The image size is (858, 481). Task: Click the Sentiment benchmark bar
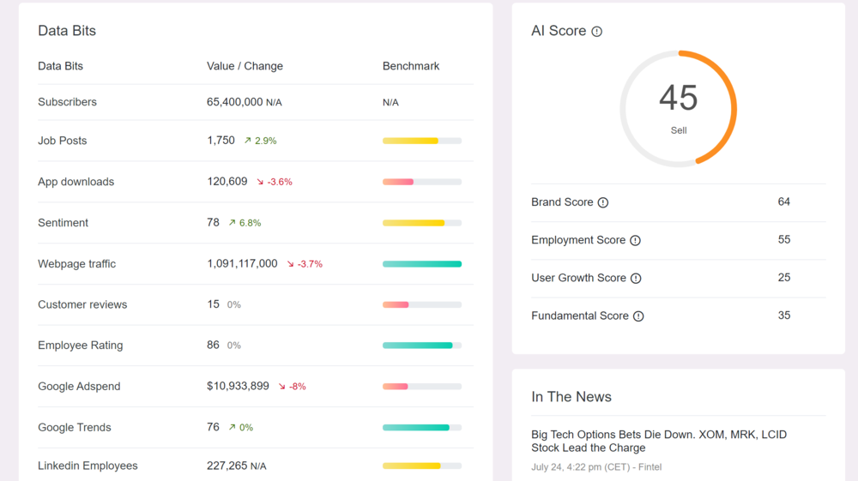pos(422,223)
